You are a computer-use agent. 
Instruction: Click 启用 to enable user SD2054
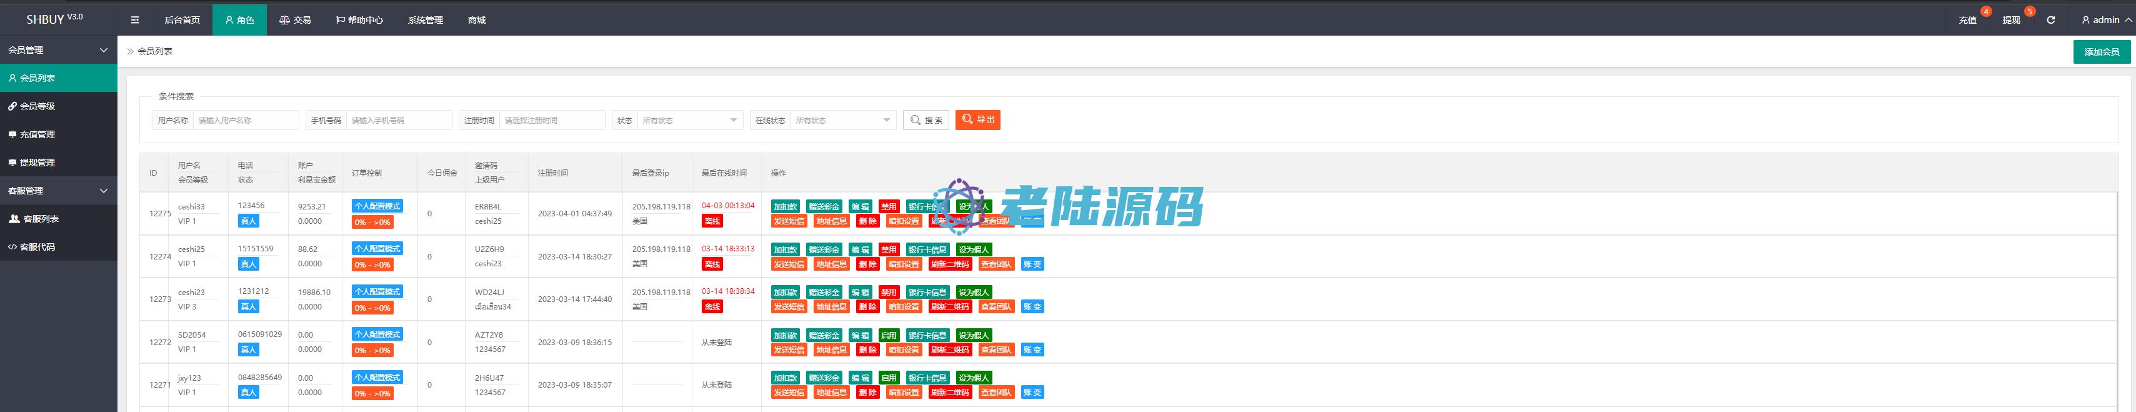[x=888, y=336]
